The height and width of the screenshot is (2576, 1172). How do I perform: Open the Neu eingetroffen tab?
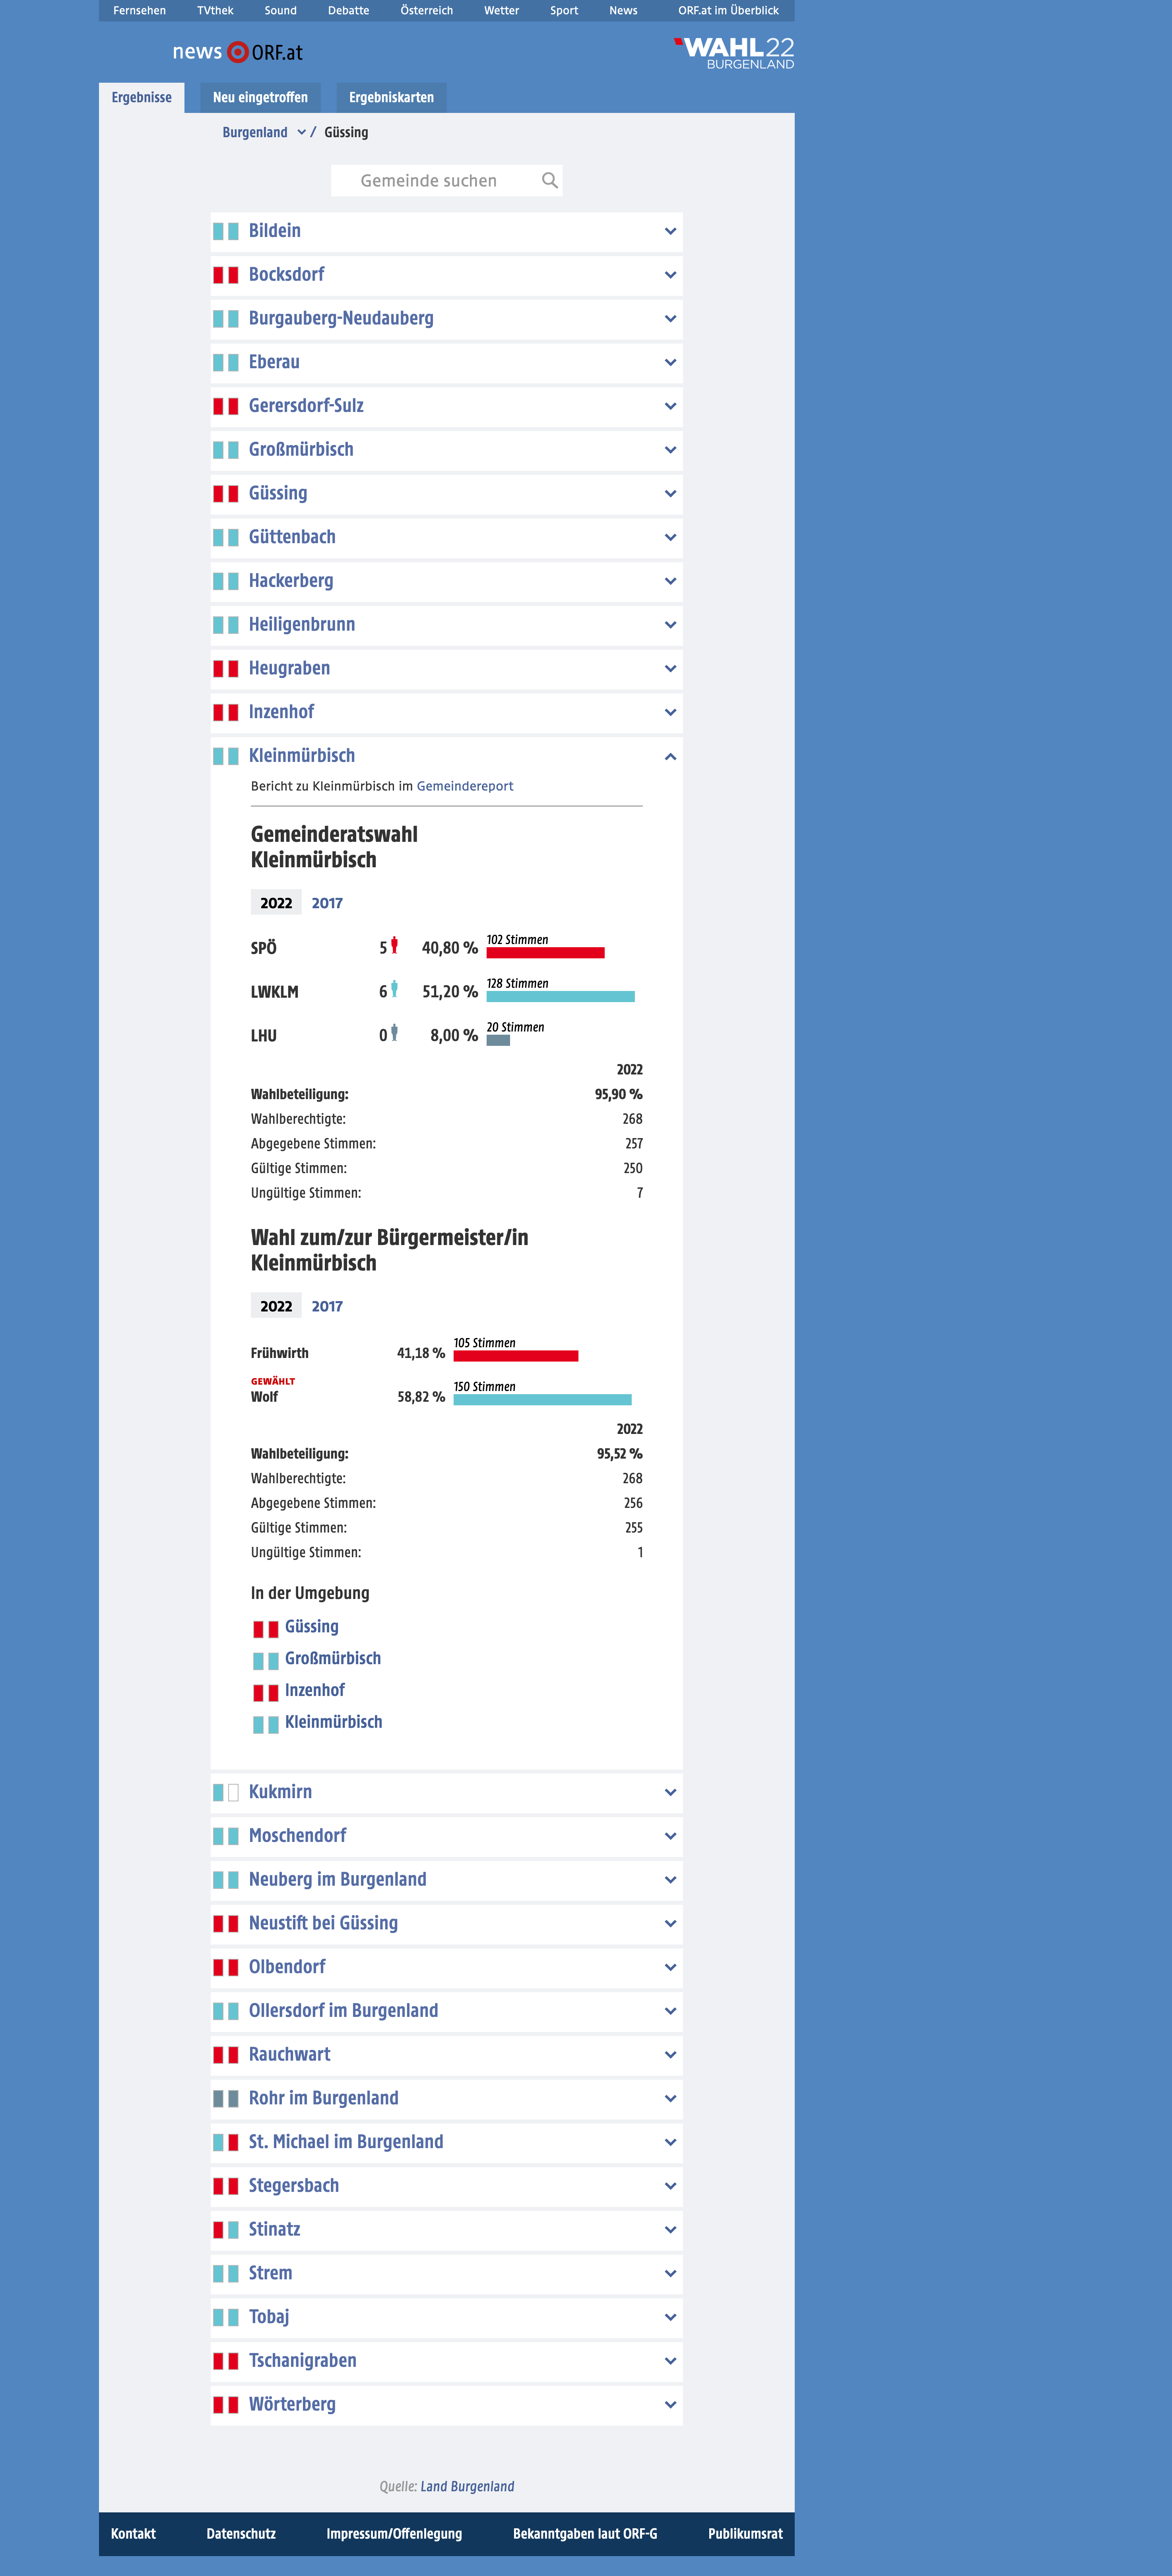[x=260, y=97]
